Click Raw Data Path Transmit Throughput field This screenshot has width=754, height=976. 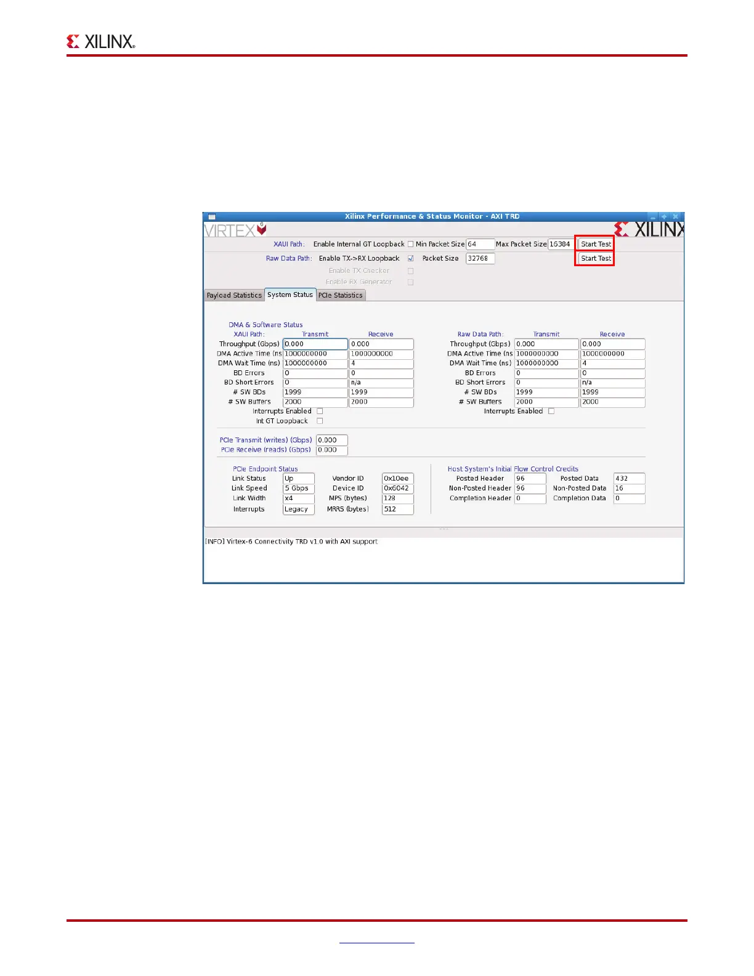click(547, 344)
